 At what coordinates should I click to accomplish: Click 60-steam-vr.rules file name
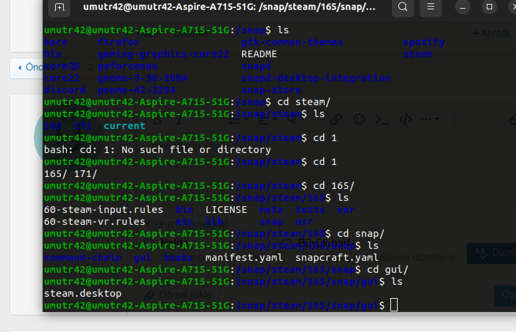click(95, 222)
